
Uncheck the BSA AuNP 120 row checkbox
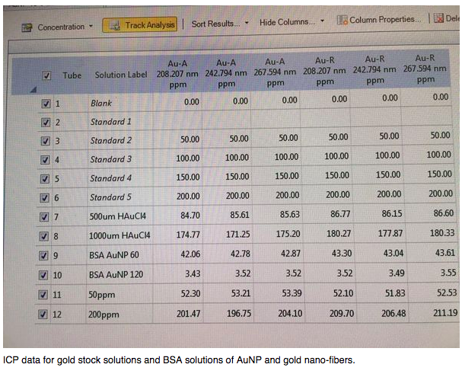(45, 274)
